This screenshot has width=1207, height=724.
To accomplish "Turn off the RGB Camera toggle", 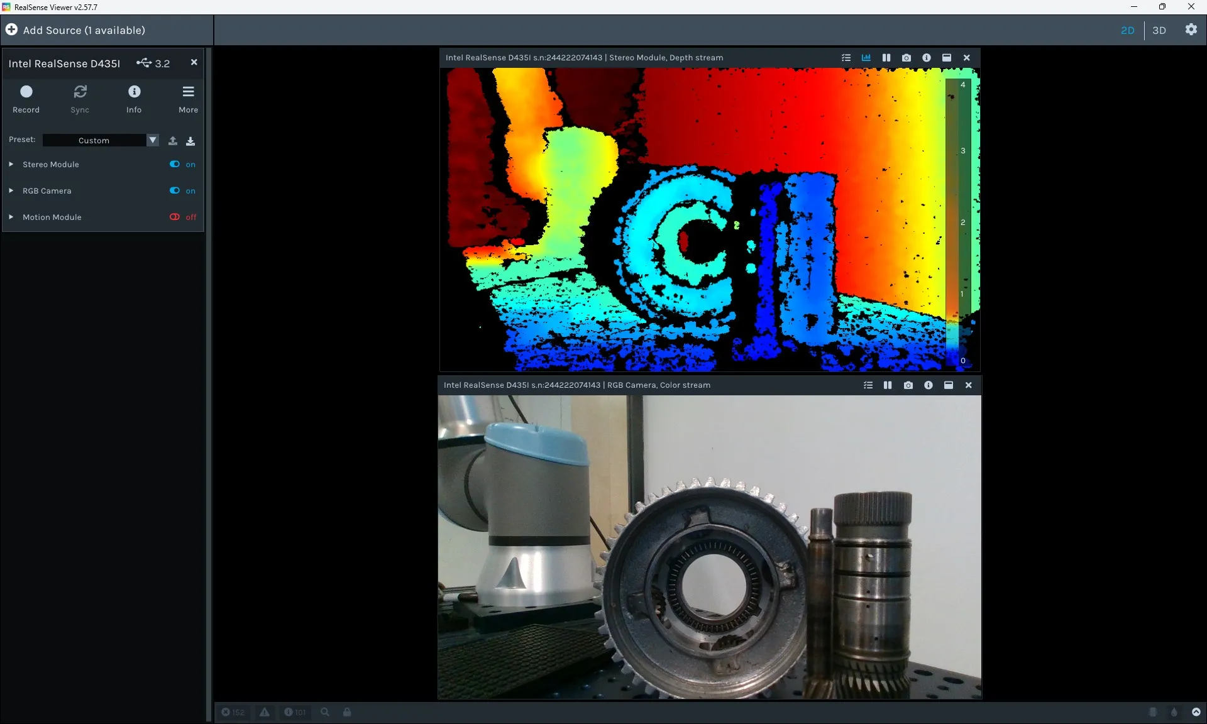I will pyautogui.click(x=175, y=190).
